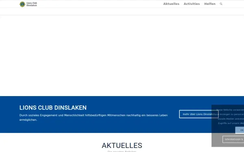Image resolution: width=244 pixels, height=152 pixels.
Task: Click the "mehr über Lions Dinslaken" button
Action: point(199,114)
